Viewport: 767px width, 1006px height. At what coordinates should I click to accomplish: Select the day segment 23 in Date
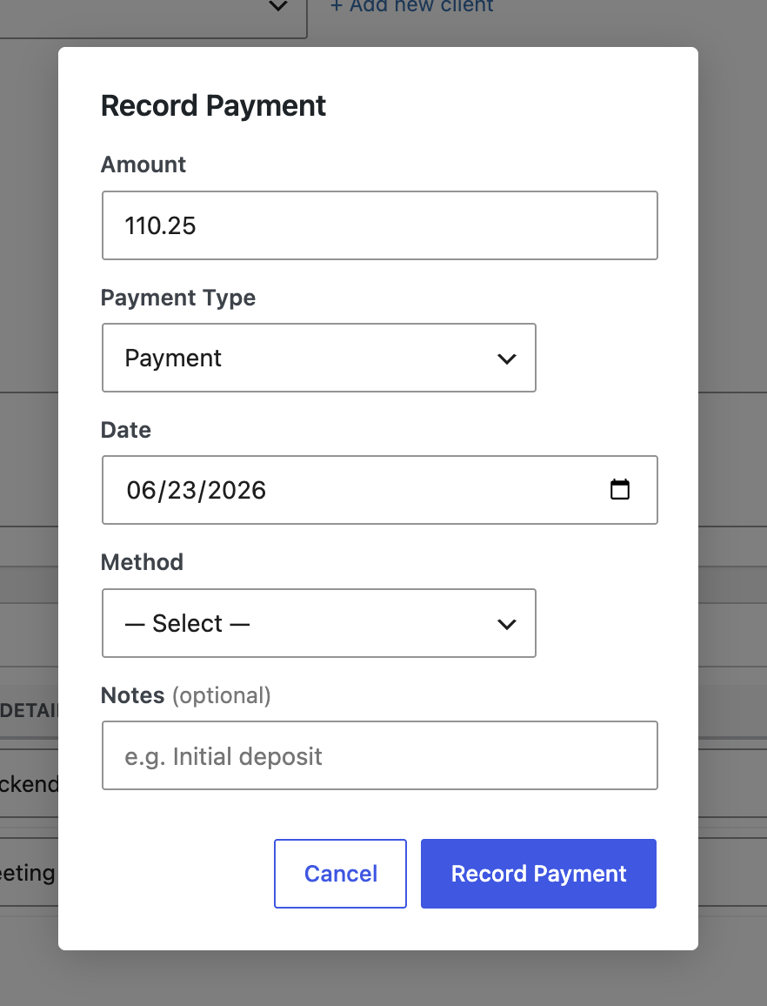pyautogui.click(x=182, y=490)
